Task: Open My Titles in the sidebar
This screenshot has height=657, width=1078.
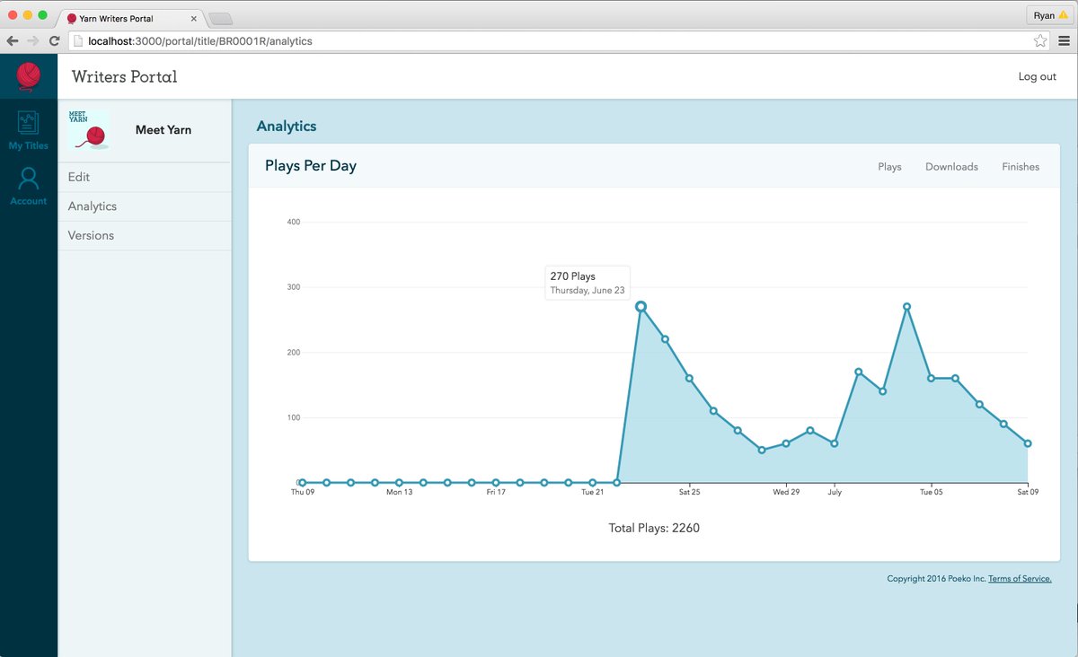Action: (x=29, y=130)
